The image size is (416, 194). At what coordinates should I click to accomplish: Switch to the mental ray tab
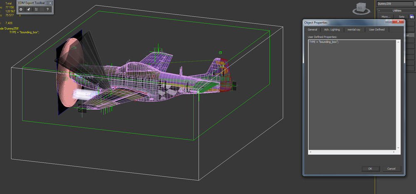(354, 29)
